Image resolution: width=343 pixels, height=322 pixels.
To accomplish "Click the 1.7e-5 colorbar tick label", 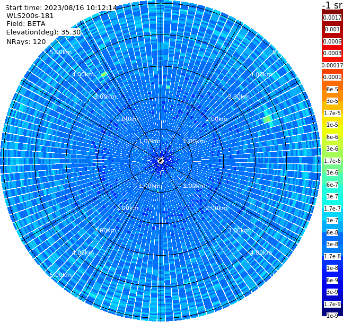I will [332, 113].
